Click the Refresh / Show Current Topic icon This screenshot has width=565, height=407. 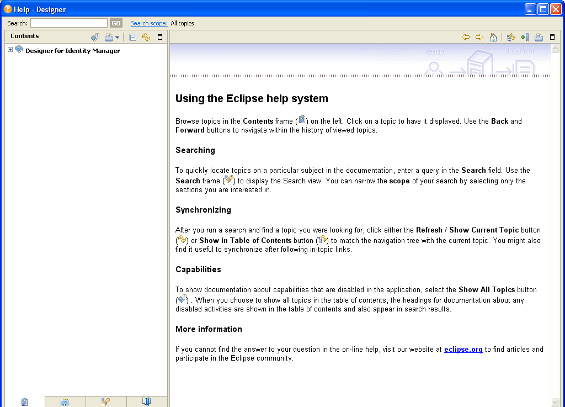click(146, 37)
